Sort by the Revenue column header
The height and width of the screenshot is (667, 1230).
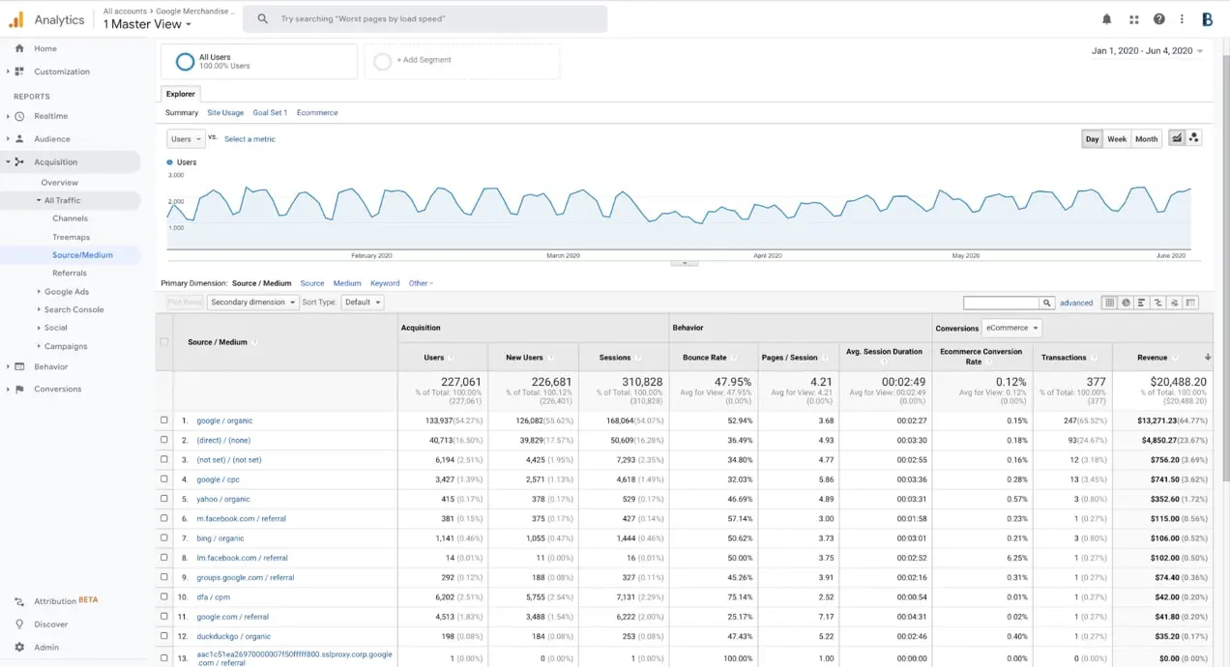1153,358
